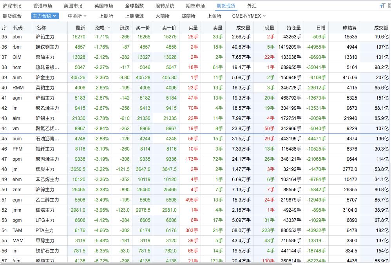Viewport: 391px width, 265px height.
Task: Select the 大商所 exchange filter
Action: pyautogui.click(x=162, y=16)
